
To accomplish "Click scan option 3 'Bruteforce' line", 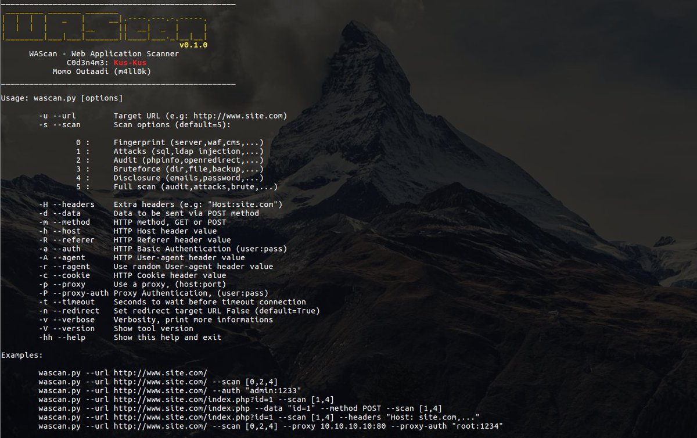I will [170, 169].
